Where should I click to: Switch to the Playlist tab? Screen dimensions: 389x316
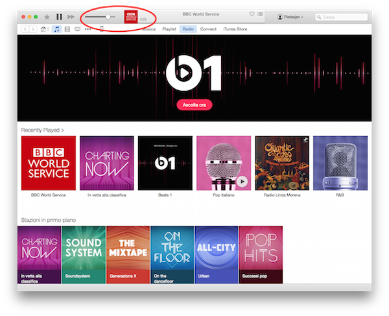click(169, 29)
